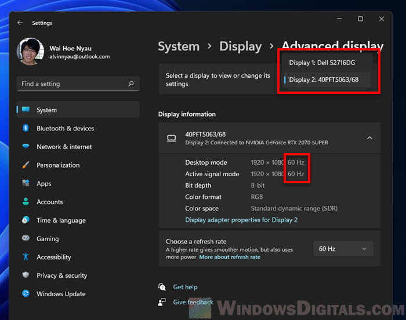Open Time & language settings
This screenshot has height=320, width=406.
[x=78, y=220]
